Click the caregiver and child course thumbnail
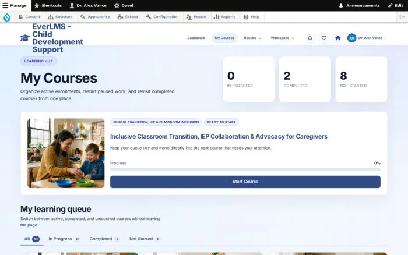This screenshot has height=255, width=408. click(x=66, y=153)
